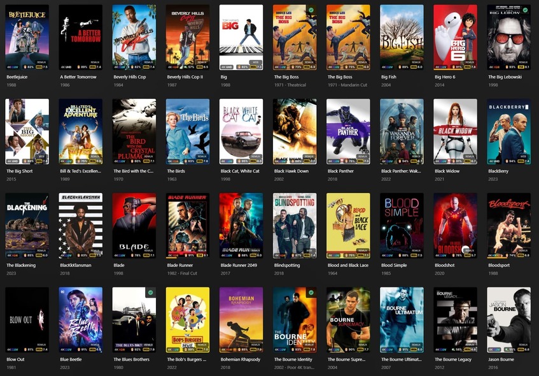Click '1971 - Theatrical' subtitle text
The width and height of the screenshot is (539, 376).
pyautogui.click(x=290, y=85)
